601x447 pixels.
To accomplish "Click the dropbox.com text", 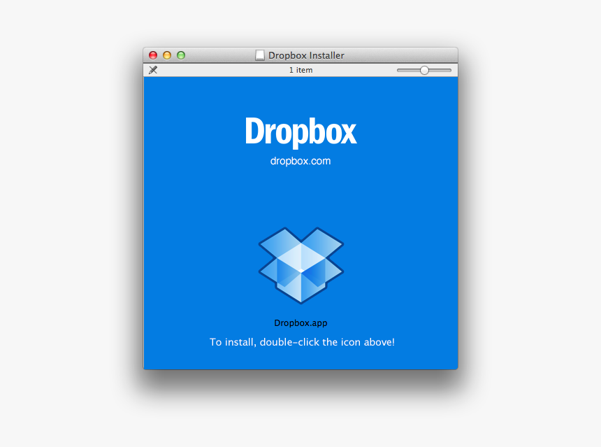I will pyautogui.click(x=300, y=161).
